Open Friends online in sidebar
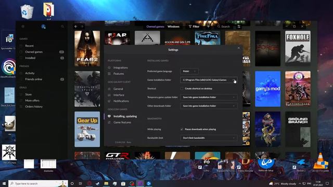This screenshot has height=187, width=333. (33, 79)
